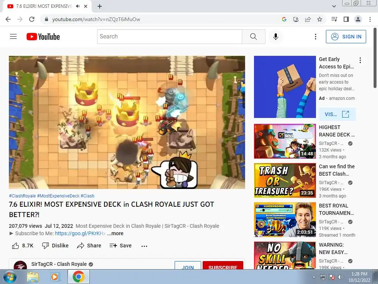The height and width of the screenshot is (284, 378).
Task: Open the BEST ROYAL TOURNAMENT video thumbnail
Action: [285, 220]
